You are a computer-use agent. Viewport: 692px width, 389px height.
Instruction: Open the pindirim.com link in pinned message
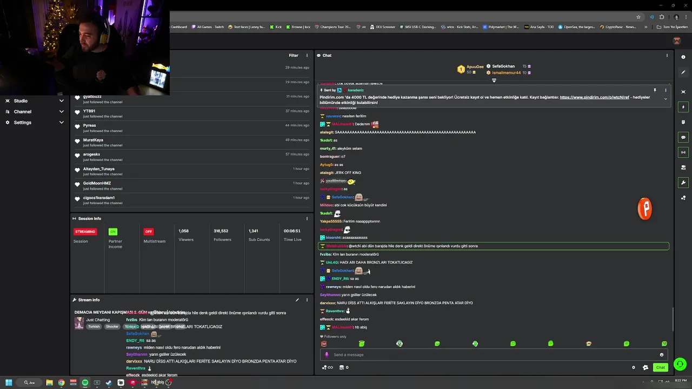click(594, 97)
